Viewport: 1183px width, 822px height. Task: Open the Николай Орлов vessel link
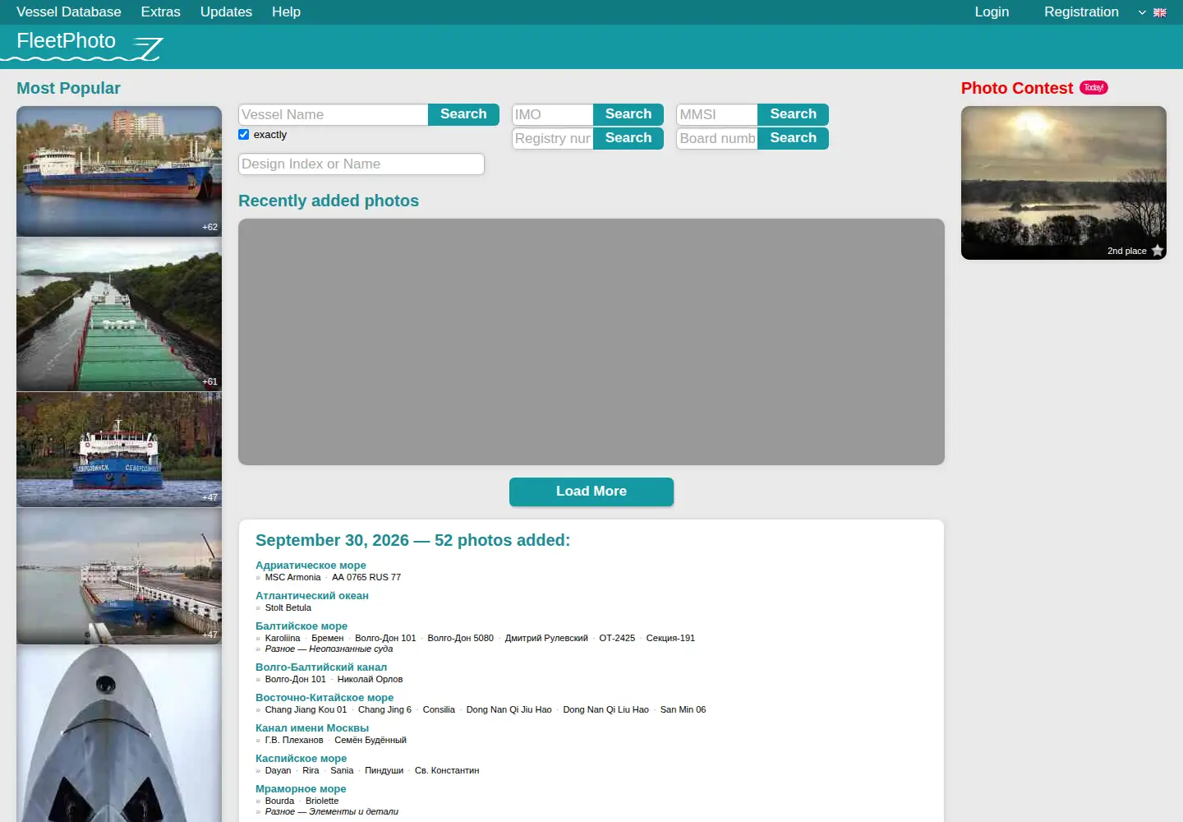click(x=370, y=679)
